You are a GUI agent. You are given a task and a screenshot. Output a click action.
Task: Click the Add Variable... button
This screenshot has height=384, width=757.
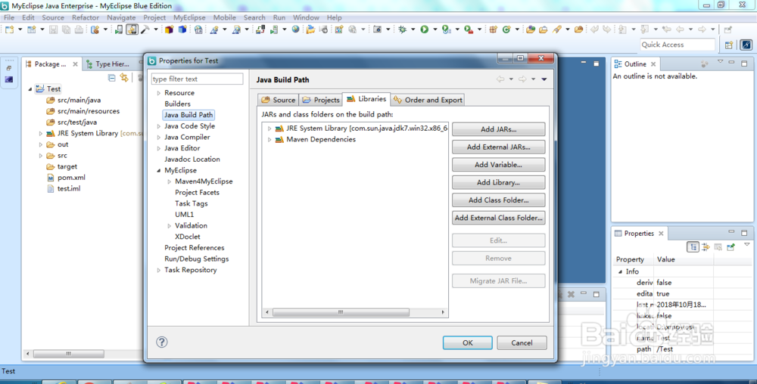499,165
